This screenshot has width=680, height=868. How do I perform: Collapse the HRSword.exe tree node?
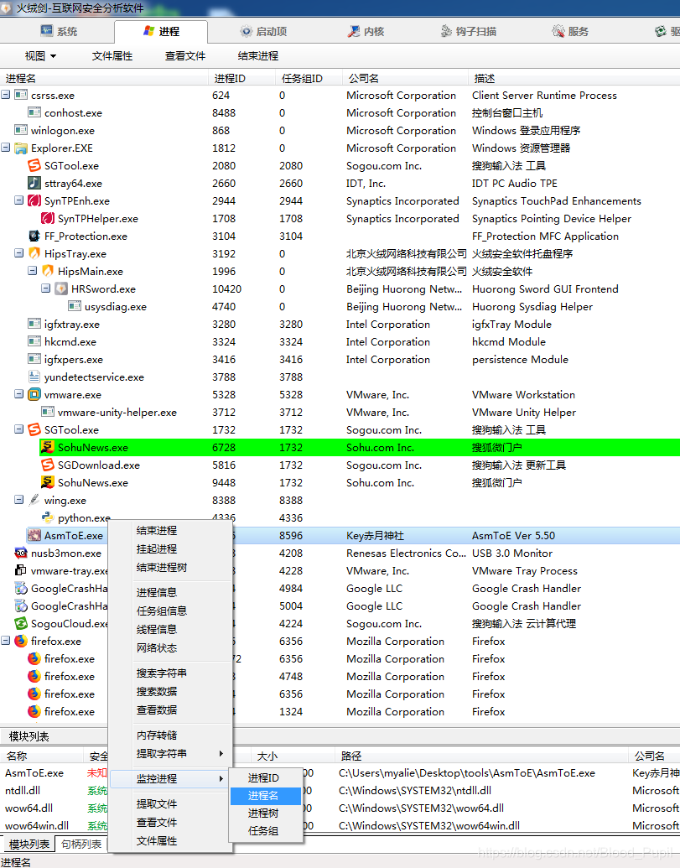point(45,288)
